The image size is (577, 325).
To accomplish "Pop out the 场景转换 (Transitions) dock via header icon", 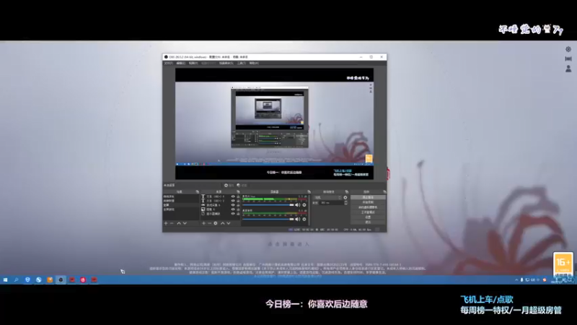I will click(346, 192).
